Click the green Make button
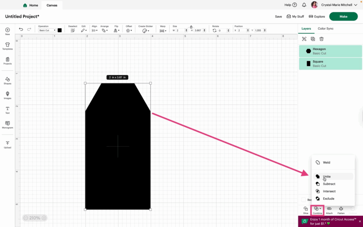 coord(343,16)
